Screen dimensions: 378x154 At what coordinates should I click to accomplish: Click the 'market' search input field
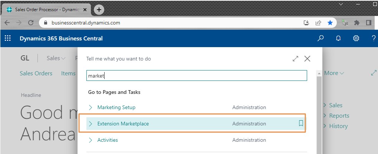(197, 76)
